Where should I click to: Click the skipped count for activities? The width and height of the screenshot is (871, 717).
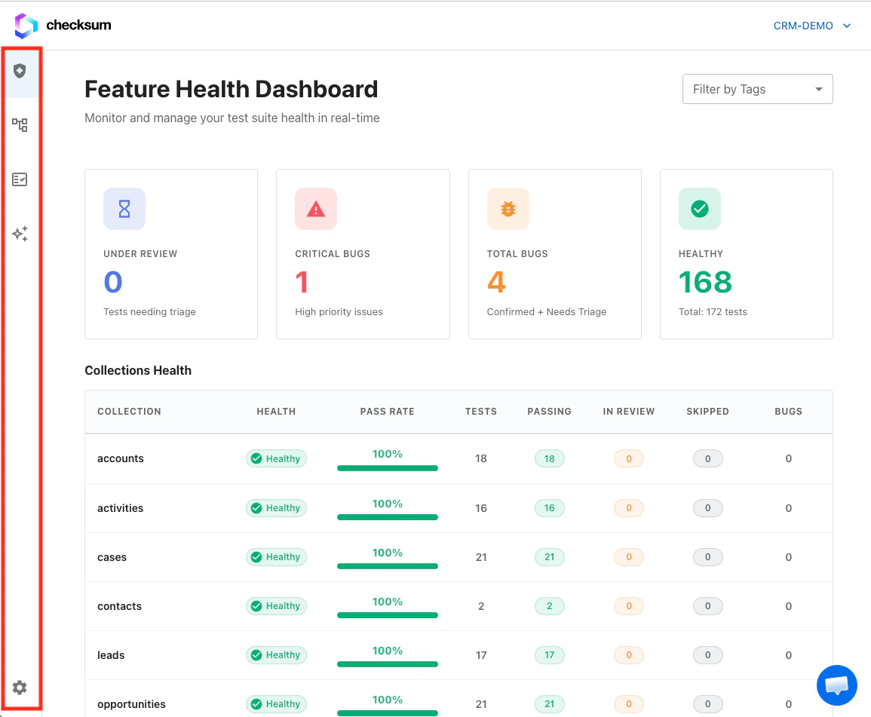707,508
